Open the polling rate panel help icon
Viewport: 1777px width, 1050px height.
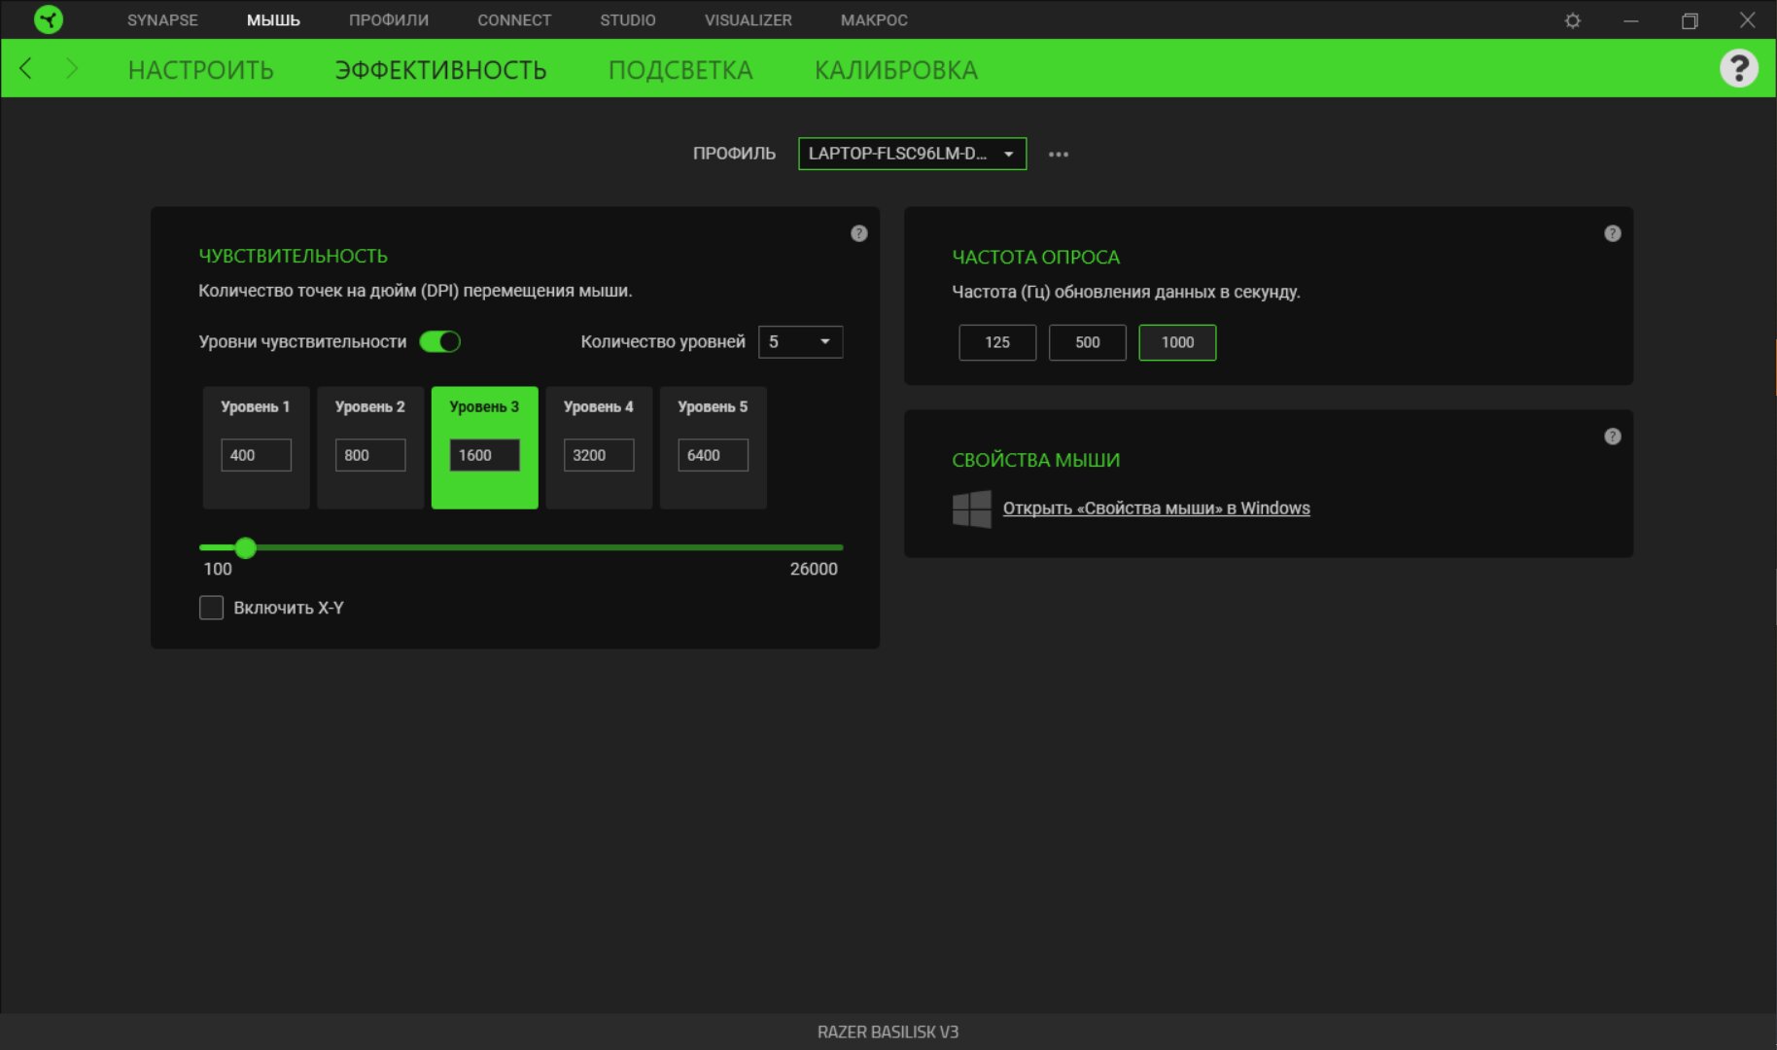coord(1613,233)
